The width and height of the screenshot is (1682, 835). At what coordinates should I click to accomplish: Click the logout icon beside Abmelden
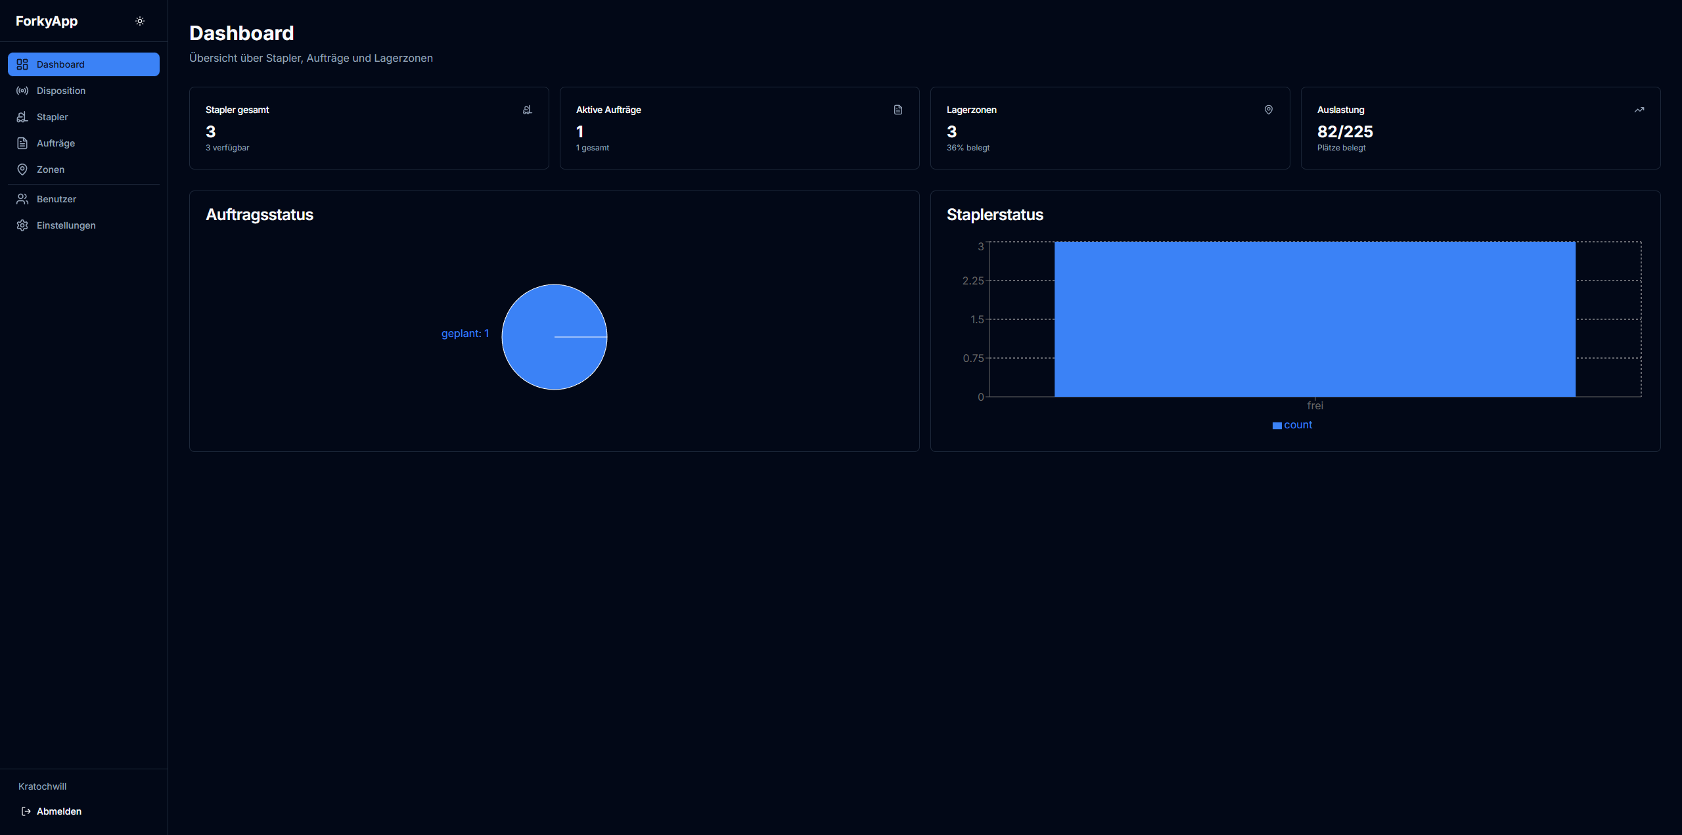[x=25, y=811]
